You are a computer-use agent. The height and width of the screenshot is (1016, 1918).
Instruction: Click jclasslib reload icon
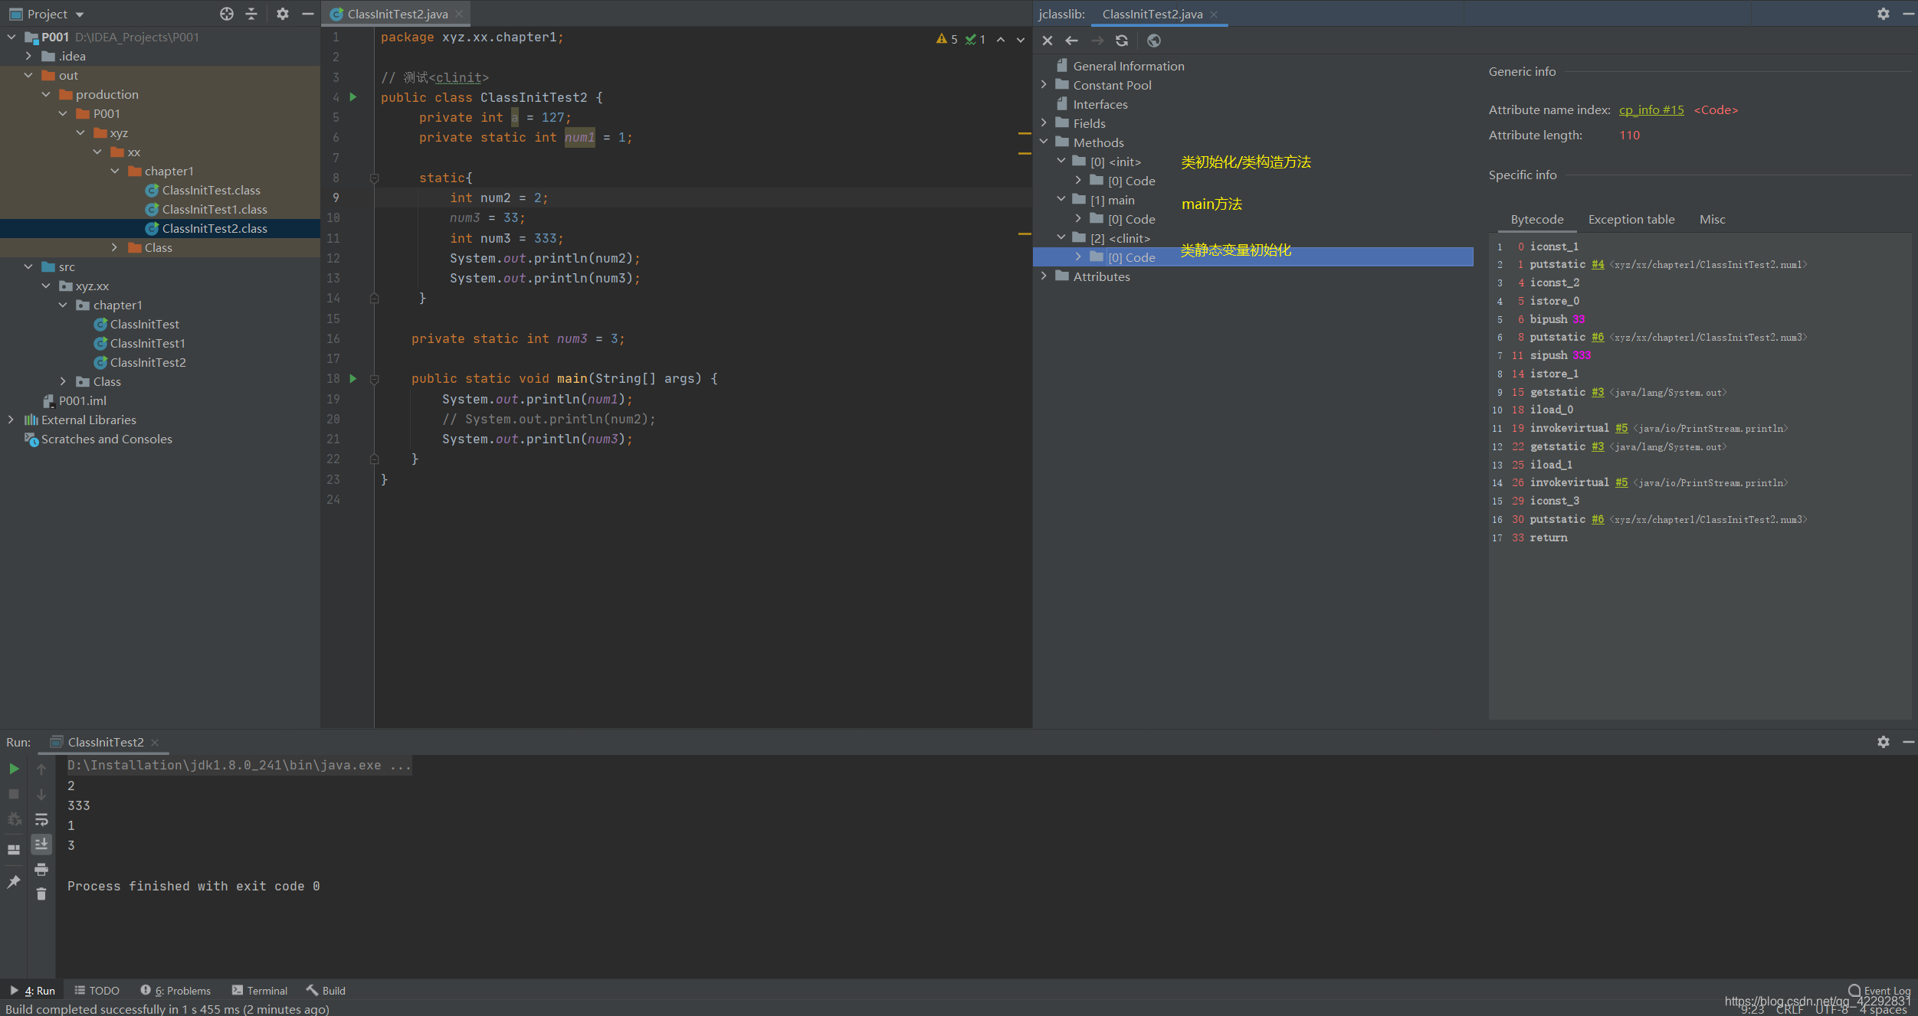1122,41
